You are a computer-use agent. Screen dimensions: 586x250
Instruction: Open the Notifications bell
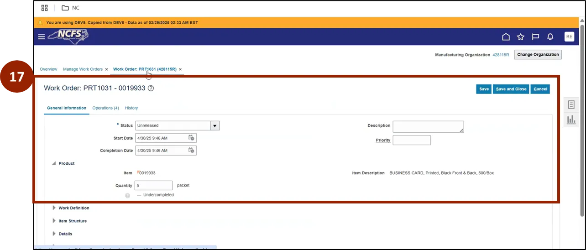[550, 37]
